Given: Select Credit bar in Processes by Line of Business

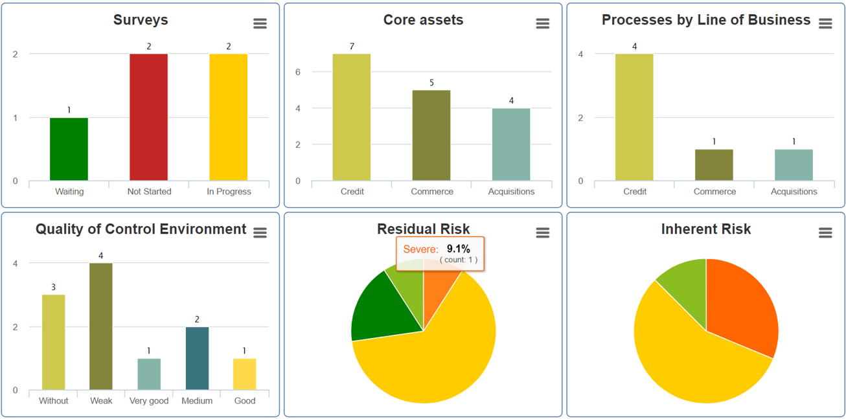Looking at the screenshot, I should pyautogui.click(x=634, y=117).
